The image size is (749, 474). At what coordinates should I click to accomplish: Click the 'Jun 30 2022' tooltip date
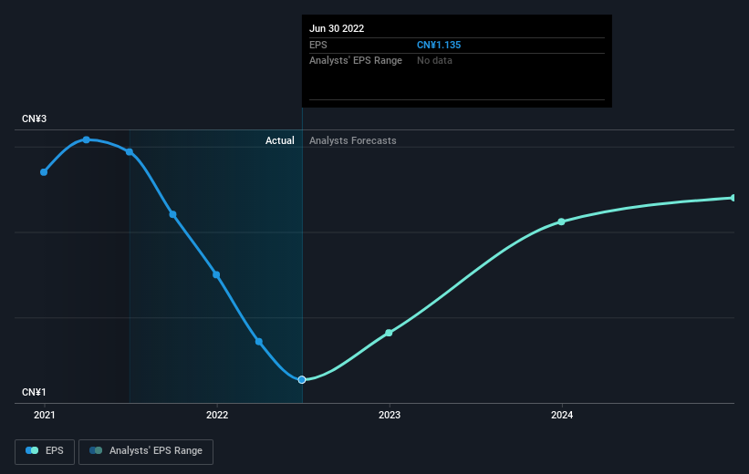click(337, 28)
